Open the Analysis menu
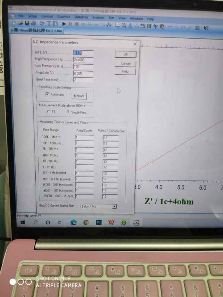Screen dimensions: 223x297 (x=98, y=18)
